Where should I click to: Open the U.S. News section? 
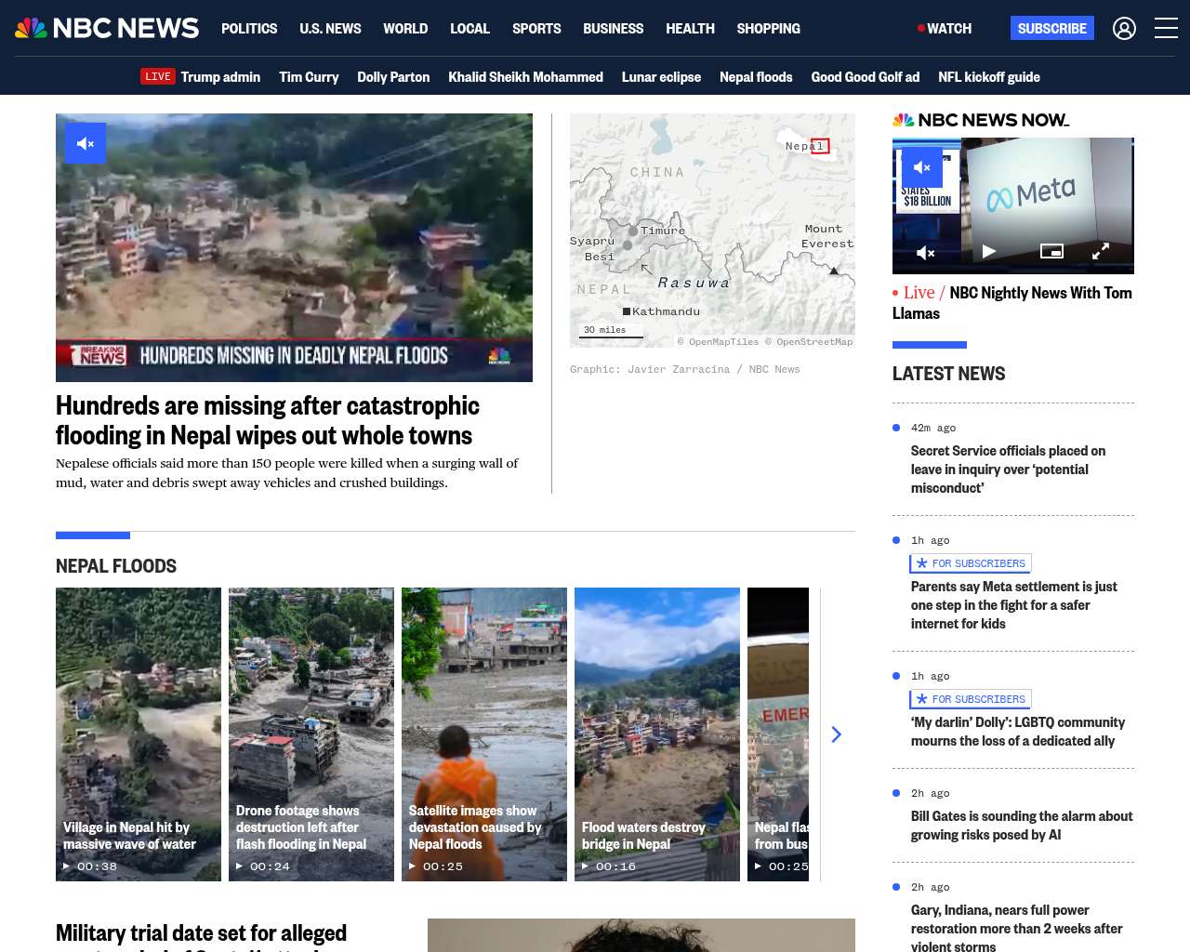click(330, 29)
